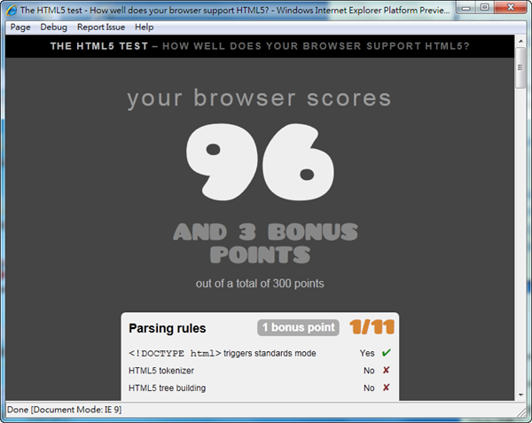532x423 pixels.
Task: Click the No value for HTML5 tree building
Action: 369,388
